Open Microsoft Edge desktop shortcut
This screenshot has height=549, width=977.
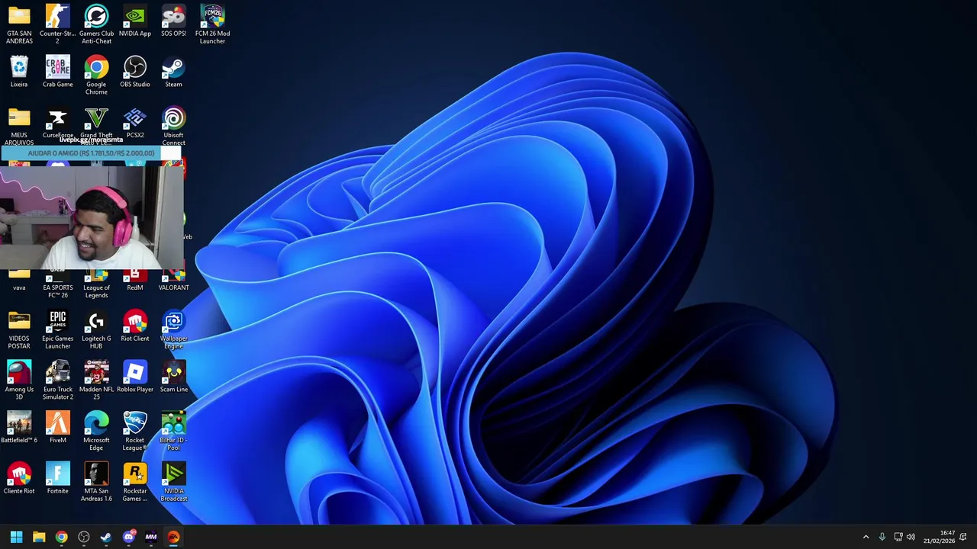(96, 432)
